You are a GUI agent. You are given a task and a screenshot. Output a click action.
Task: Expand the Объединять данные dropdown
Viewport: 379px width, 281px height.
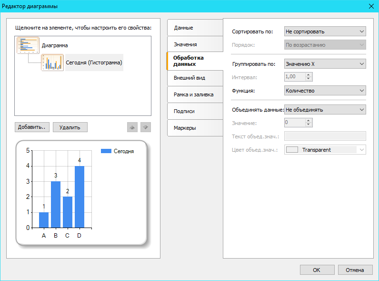pos(325,110)
